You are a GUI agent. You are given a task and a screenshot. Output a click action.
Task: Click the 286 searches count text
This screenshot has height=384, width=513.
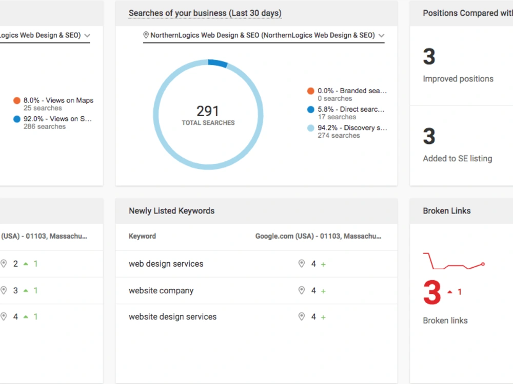click(x=45, y=126)
